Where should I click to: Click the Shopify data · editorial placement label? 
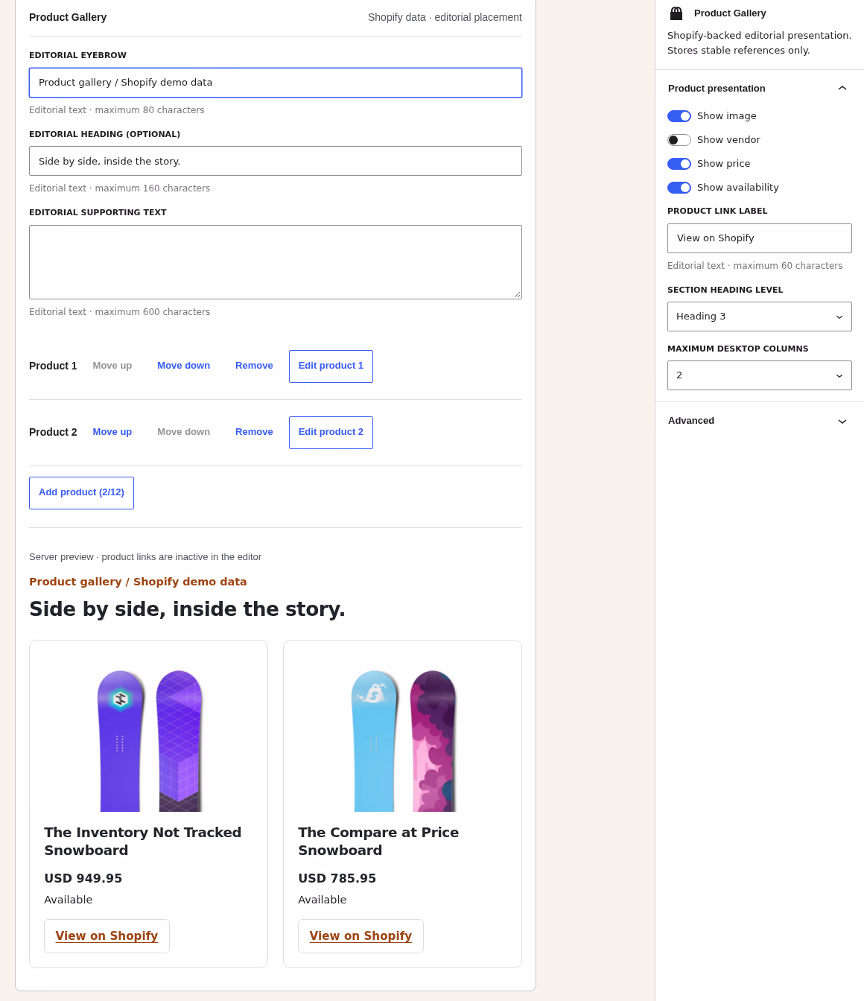point(445,17)
